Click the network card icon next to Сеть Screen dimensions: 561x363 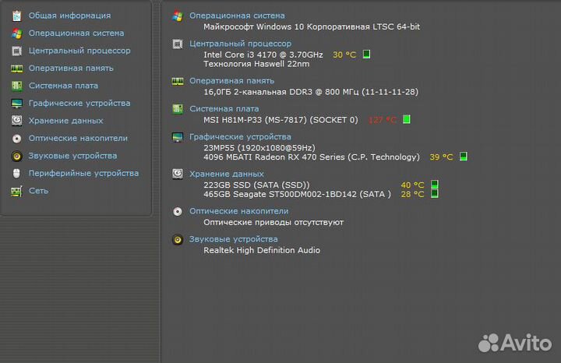click(x=16, y=191)
